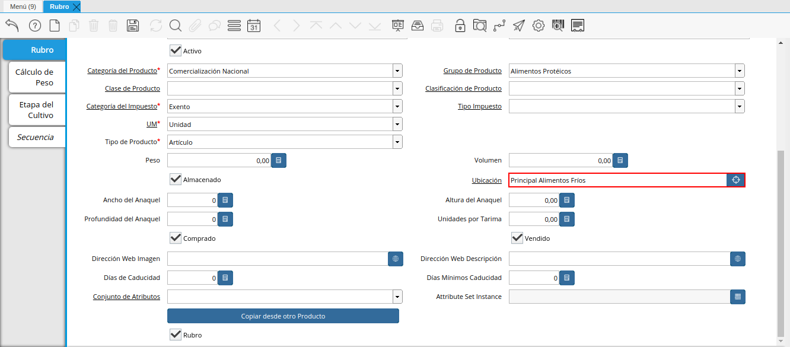Open the help question-mark icon
The image size is (790, 347).
pyautogui.click(x=35, y=26)
